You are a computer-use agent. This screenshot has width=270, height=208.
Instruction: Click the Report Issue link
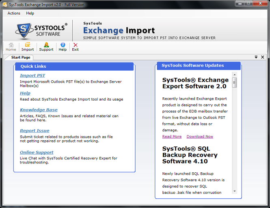35,131
